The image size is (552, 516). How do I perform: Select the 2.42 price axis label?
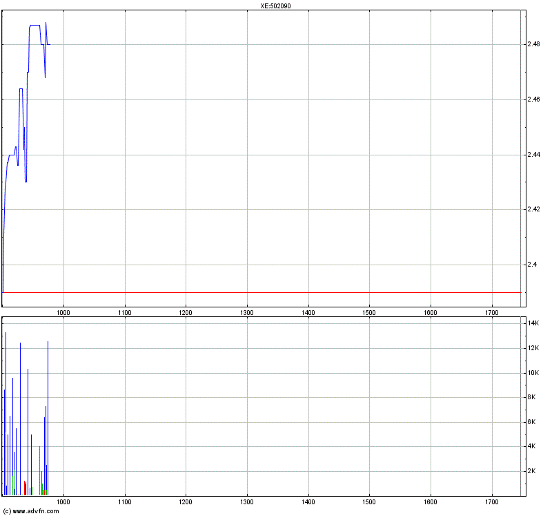533,209
